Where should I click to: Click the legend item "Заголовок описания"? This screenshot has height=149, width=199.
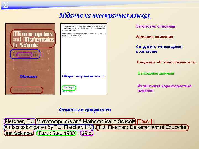155,26
